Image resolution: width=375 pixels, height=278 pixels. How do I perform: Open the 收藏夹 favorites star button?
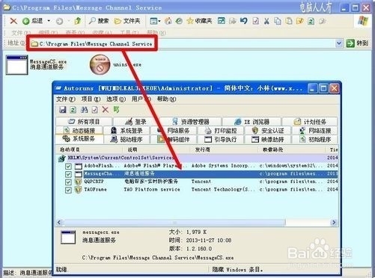click(x=199, y=21)
